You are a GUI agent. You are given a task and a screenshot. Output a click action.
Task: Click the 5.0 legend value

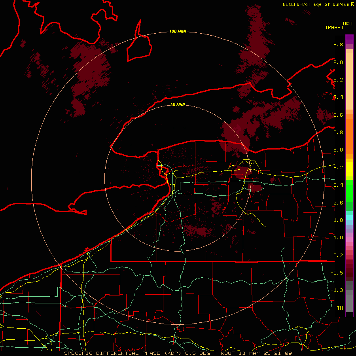338,150
